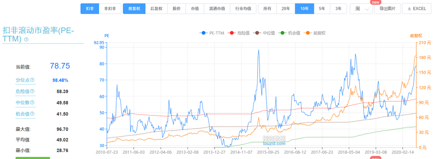Click 中位数 label link
This screenshot has height=159, width=437.
point(22,103)
